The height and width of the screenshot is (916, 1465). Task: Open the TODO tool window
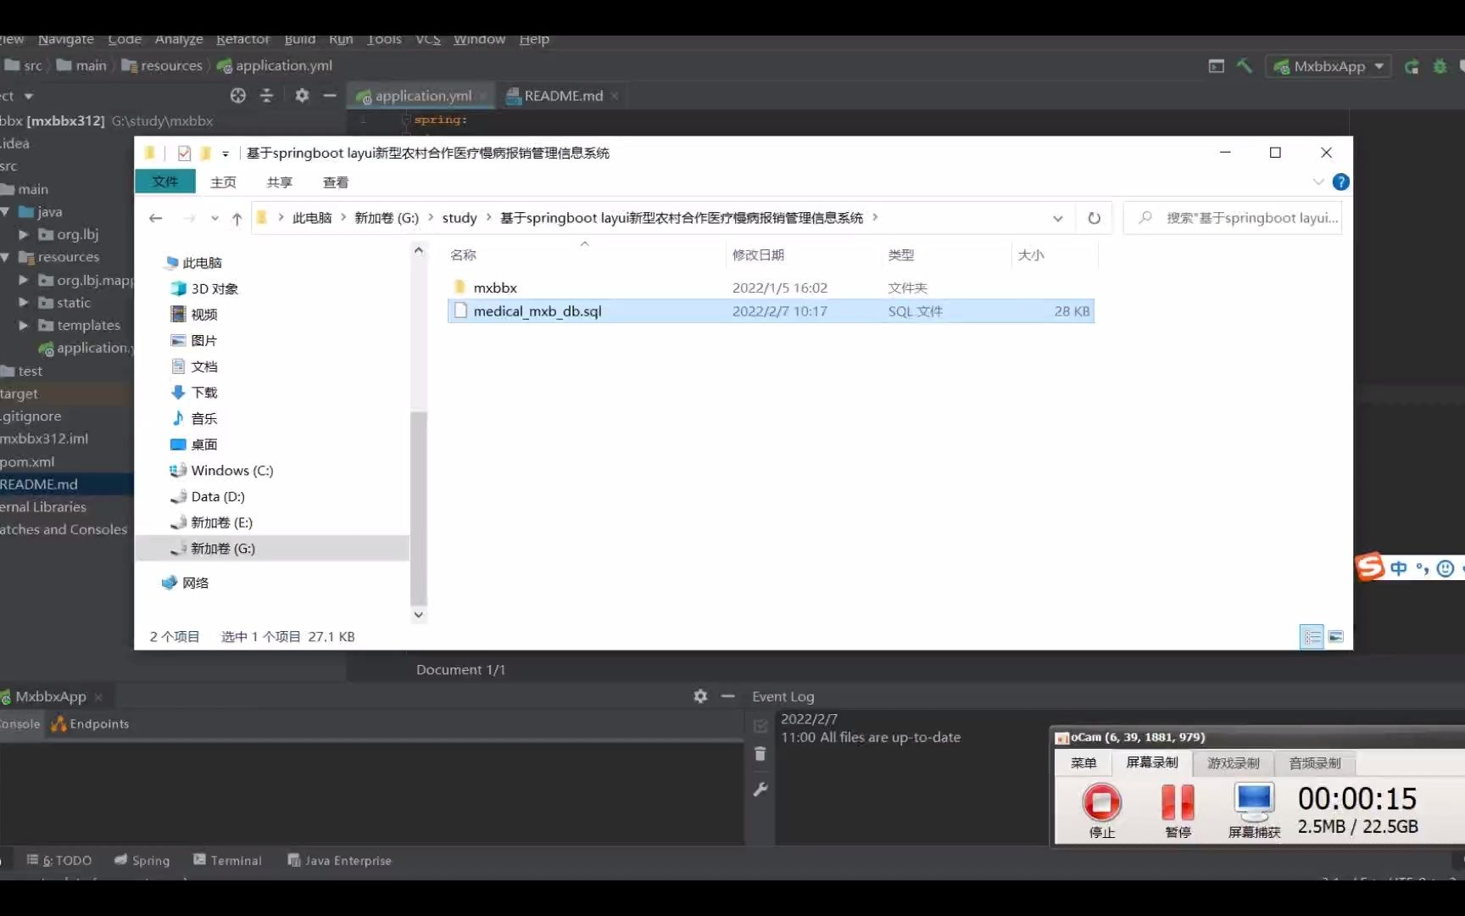(58, 860)
